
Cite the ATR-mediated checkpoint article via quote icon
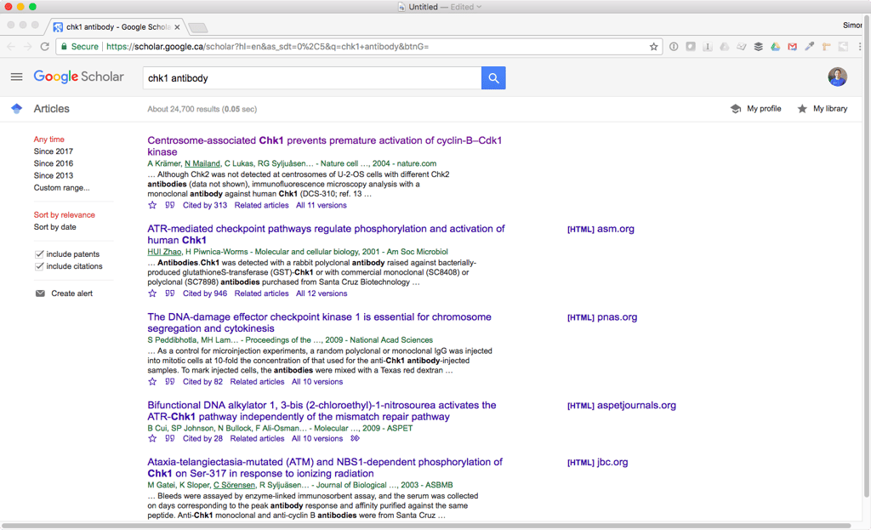pos(170,293)
